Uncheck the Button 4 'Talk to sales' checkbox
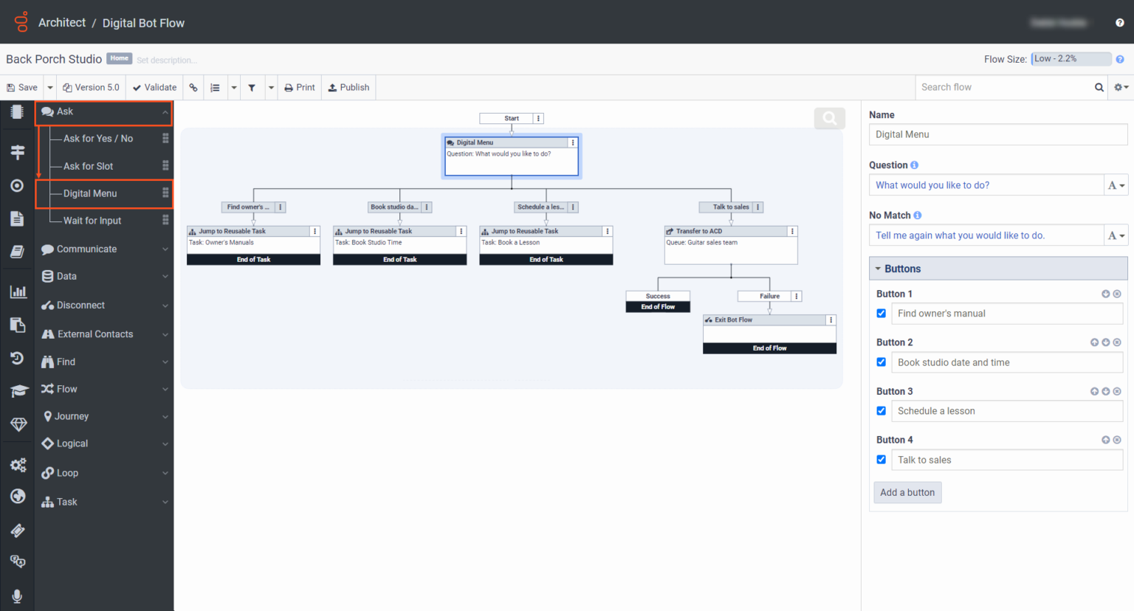1134x611 pixels. [881, 459]
